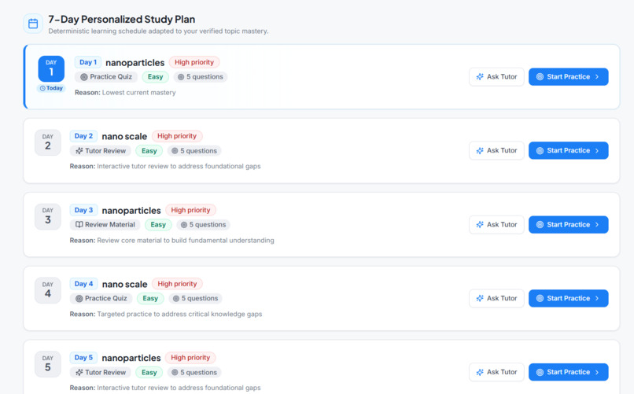Viewport: 634px width, 394px height.
Task: Ask Tutor about Day 2 nano scale
Action: click(x=496, y=151)
